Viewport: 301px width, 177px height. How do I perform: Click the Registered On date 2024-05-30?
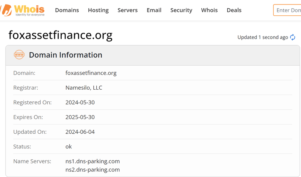80,102
